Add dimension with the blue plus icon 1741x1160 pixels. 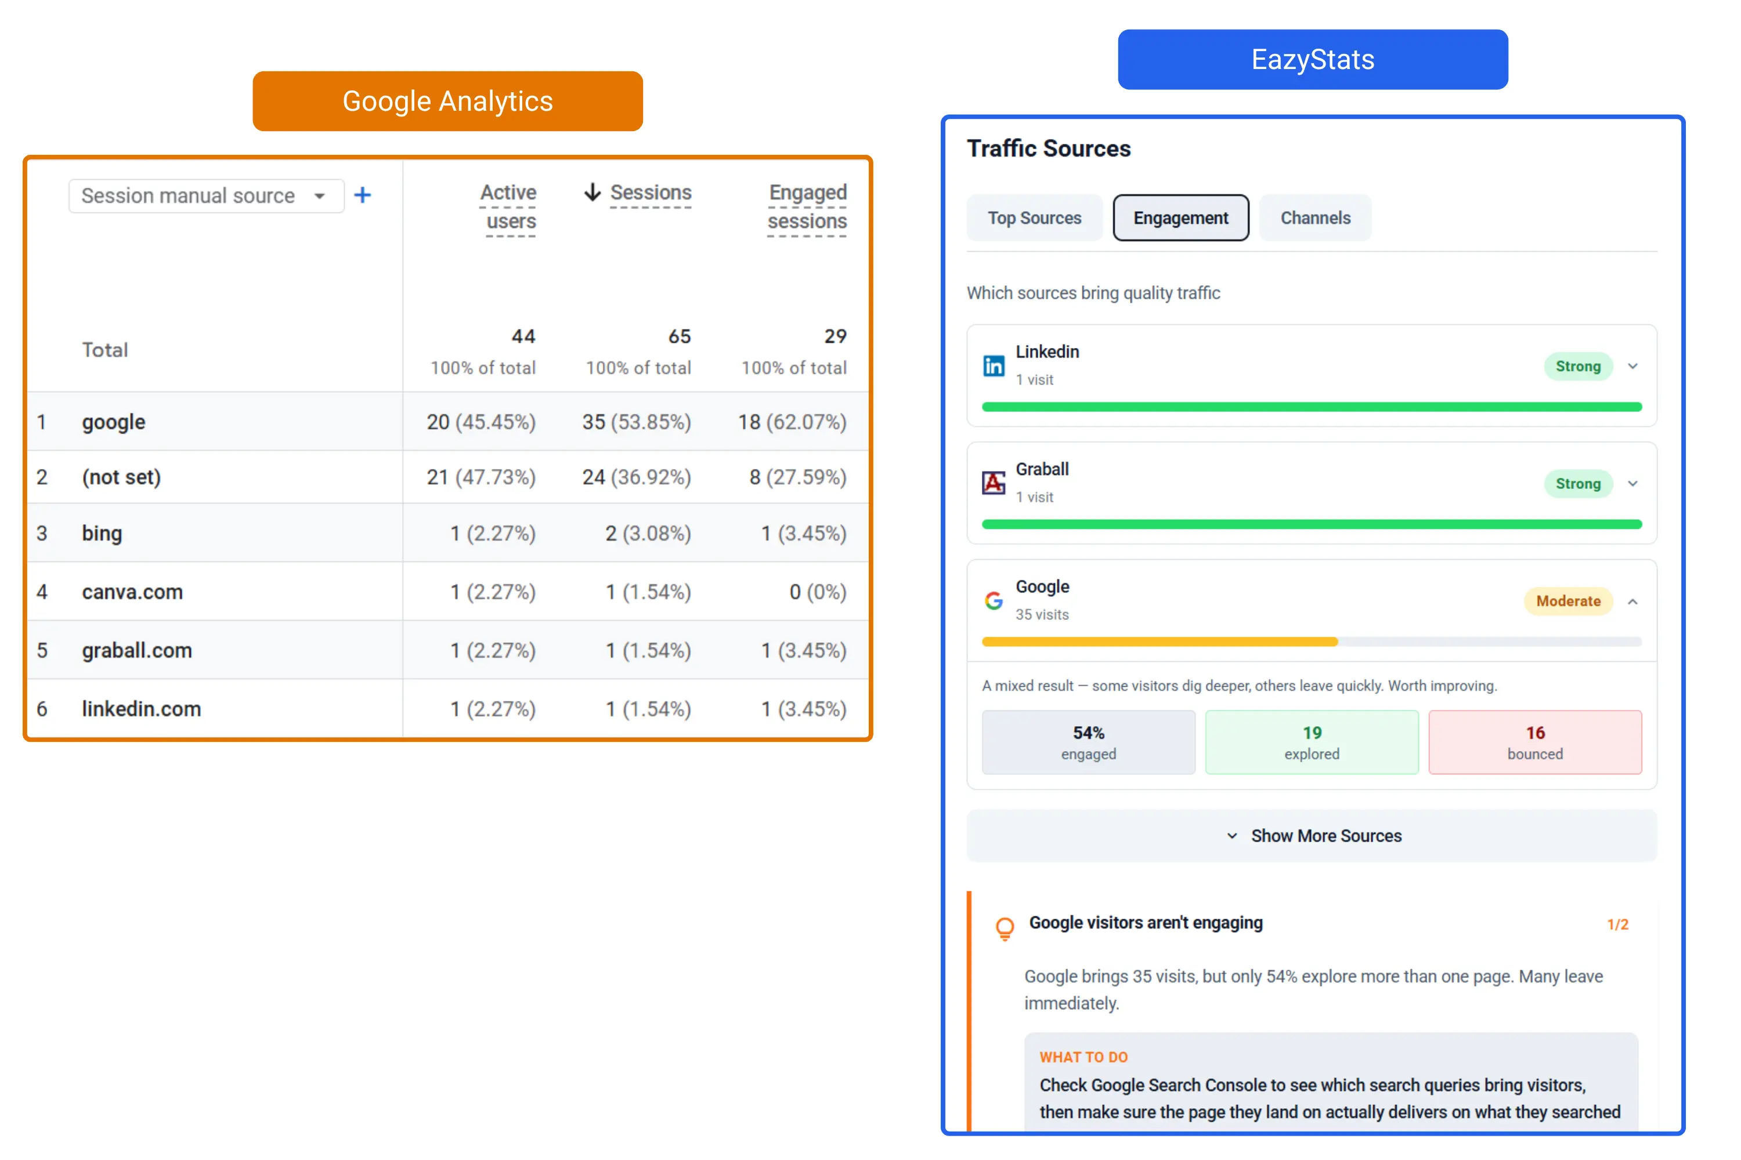[x=362, y=195]
